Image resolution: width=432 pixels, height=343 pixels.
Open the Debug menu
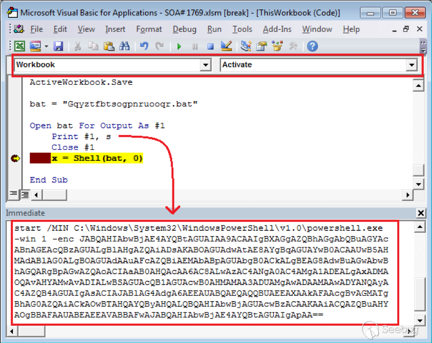click(184, 29)
